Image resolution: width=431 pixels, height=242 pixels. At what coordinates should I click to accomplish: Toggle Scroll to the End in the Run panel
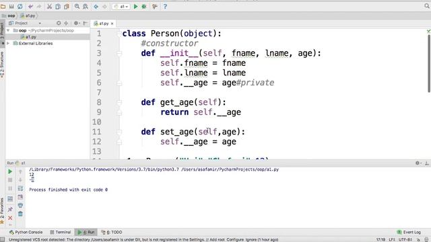click(20, 197)
